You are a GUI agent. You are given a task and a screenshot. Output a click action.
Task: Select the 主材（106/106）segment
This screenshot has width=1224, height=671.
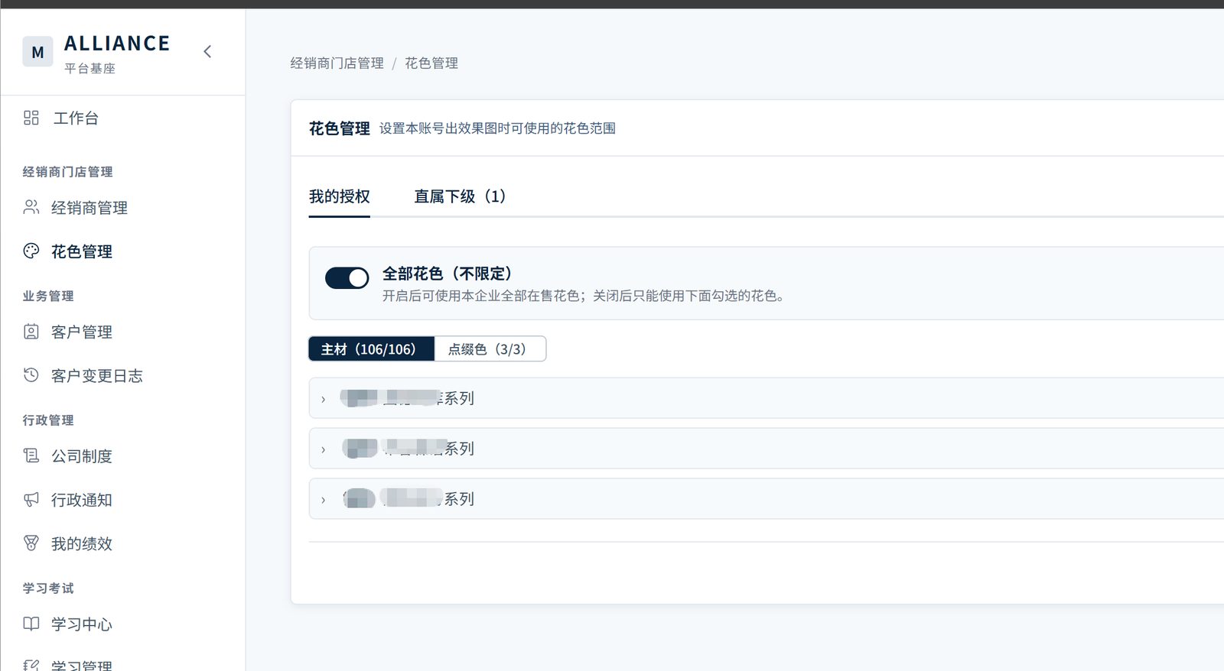(372, 348)
